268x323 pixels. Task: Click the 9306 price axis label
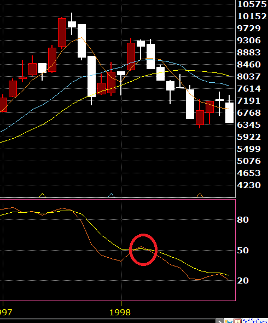[249, 40]
